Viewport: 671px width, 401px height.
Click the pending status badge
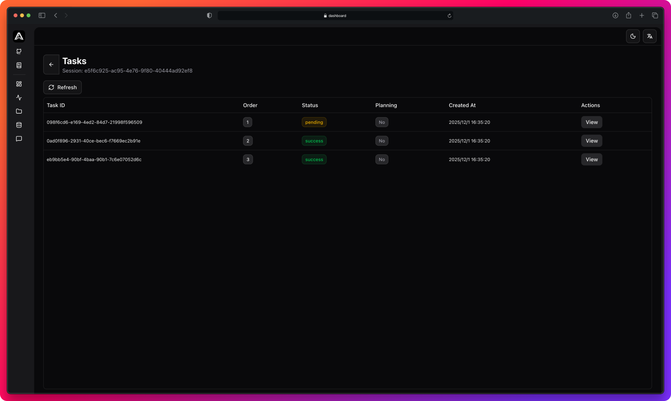pyautogui.click(x=314, y=122)
